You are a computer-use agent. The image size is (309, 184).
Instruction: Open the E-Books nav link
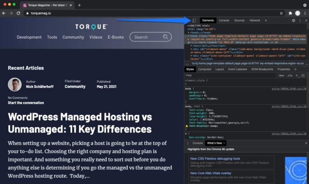click(x=116, y=37)
